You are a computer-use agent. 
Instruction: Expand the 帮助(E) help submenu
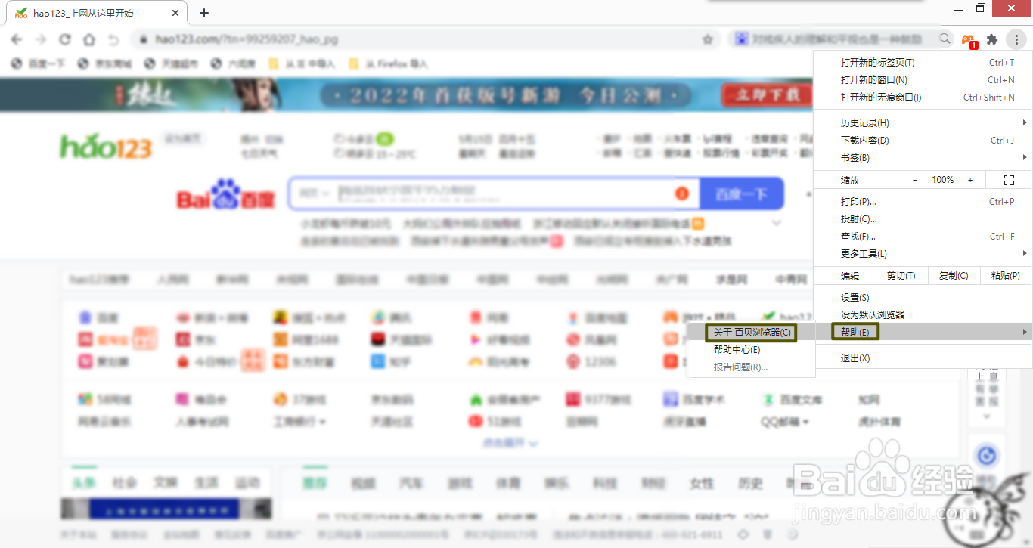(x=923, y=332)
